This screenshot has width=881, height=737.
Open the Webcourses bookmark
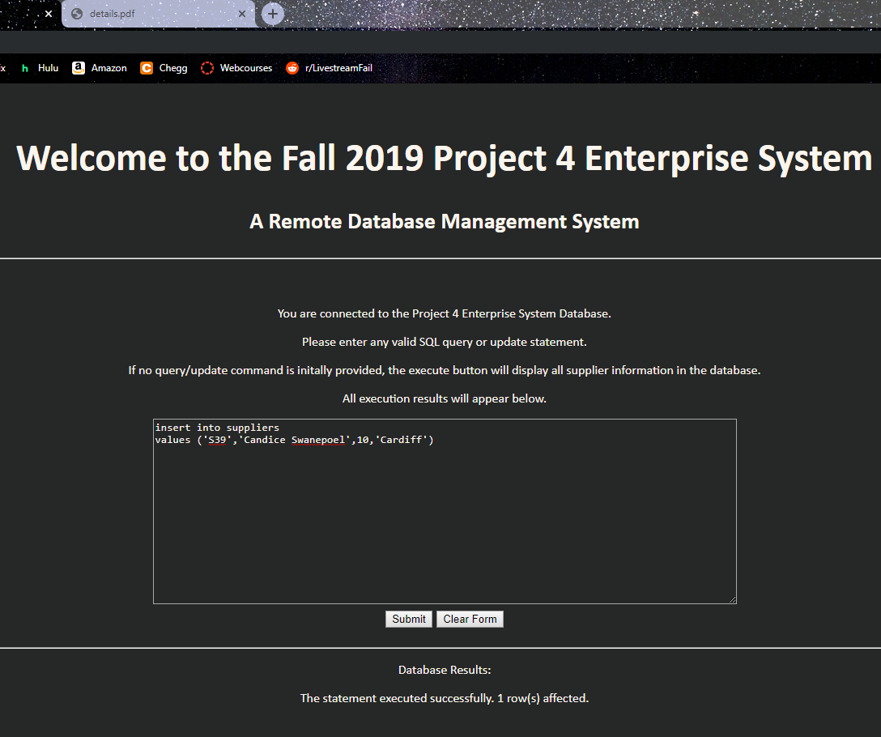(236, 68)
